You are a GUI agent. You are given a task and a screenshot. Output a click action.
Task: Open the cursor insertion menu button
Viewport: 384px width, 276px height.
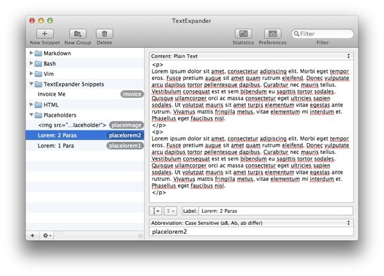coord(156,211)
